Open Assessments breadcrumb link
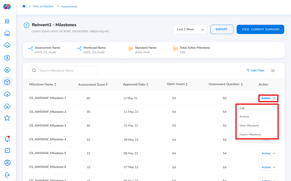 pyautogui.click(x=69, y=6)
